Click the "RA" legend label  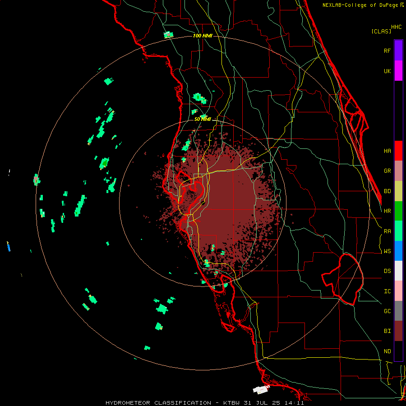pyautogui.click(x=387, y=231)
